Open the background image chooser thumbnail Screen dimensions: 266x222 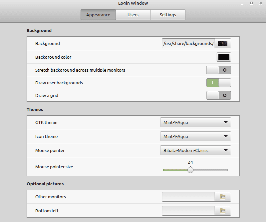[x=223, y=43]
